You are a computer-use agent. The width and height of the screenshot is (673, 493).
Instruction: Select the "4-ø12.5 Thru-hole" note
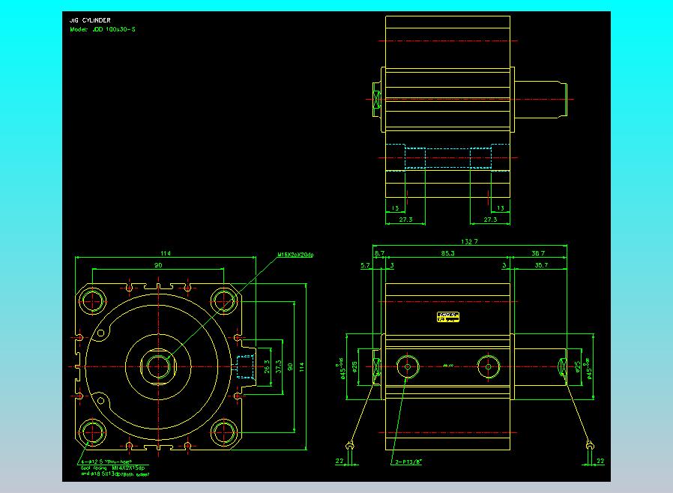point(106,462)
